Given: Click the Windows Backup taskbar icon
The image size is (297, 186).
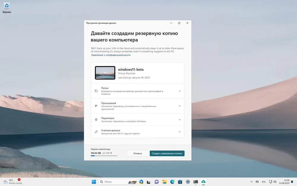Looking at the screenshot, I should pos(203,182).
